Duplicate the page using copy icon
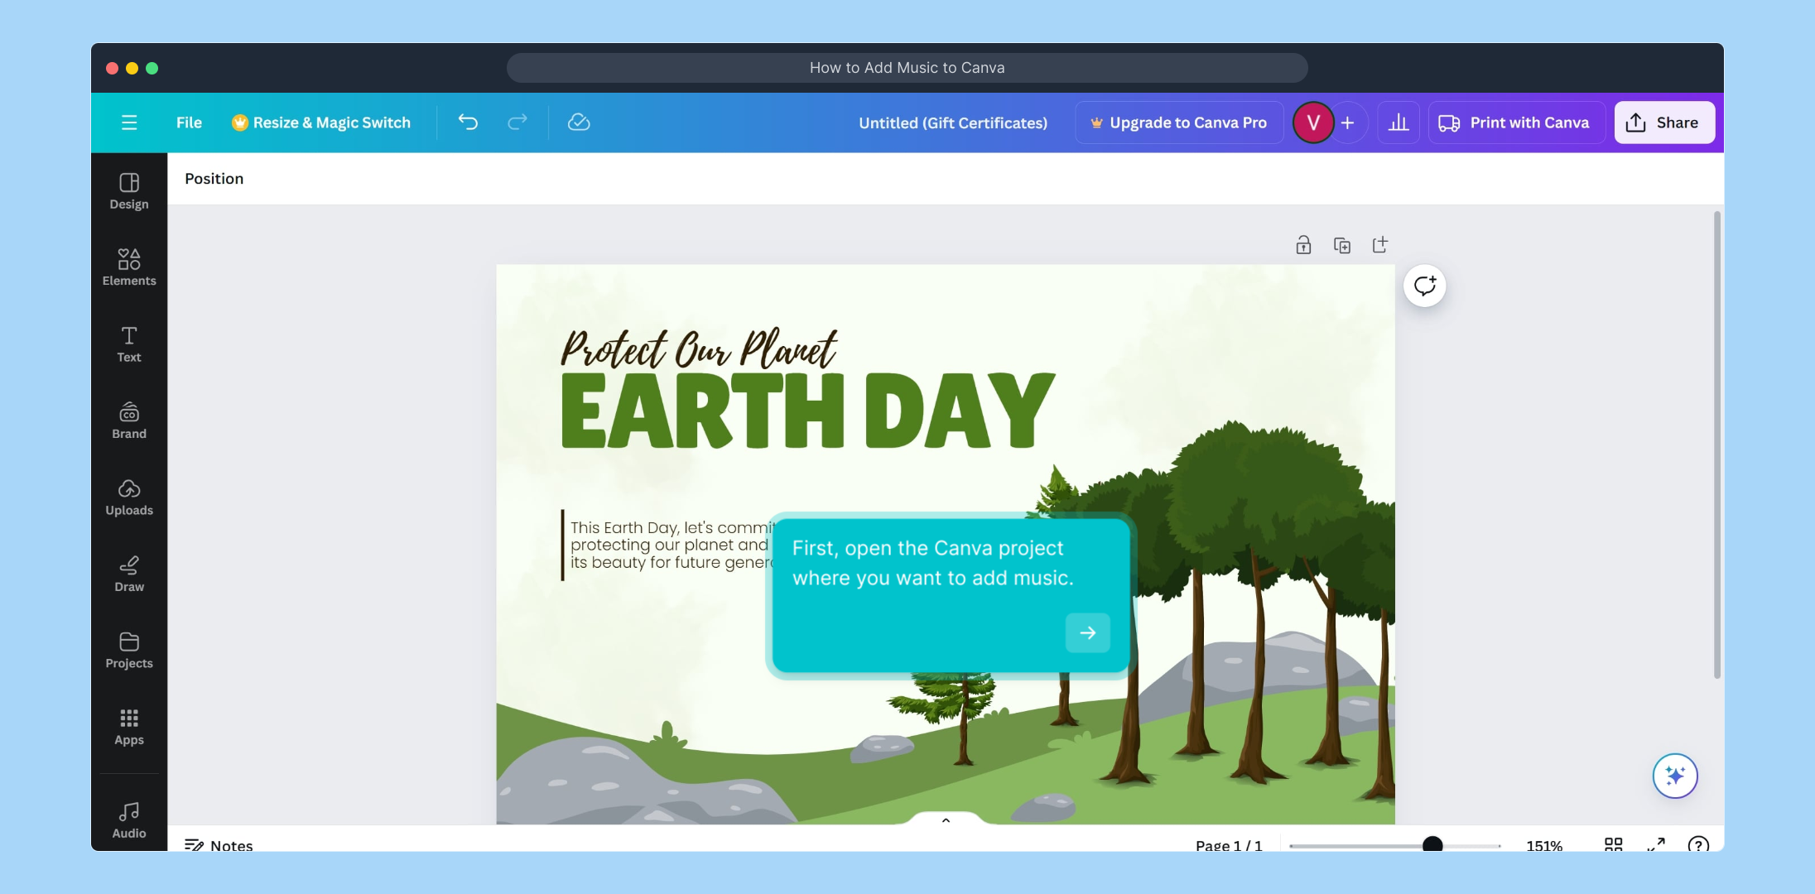Image resolution: width=1815 pixels, height=894 pixels. point(1342,245)
